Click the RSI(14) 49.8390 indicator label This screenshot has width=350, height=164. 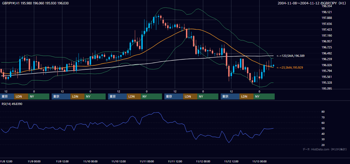point(12,104)
